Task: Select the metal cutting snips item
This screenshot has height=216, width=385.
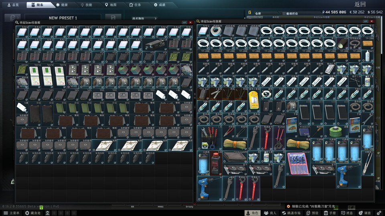Action: 368,163
